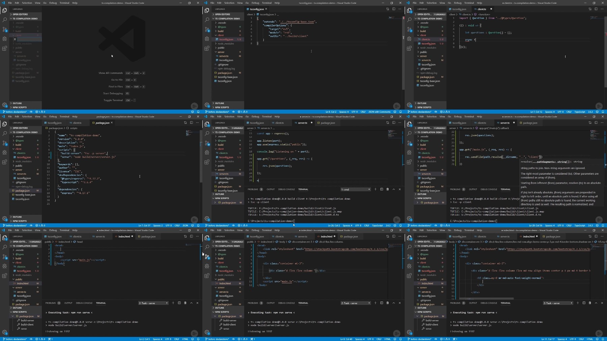Click the 'scripts' breadcrumb in the package.json editor window

coord(73,128)
